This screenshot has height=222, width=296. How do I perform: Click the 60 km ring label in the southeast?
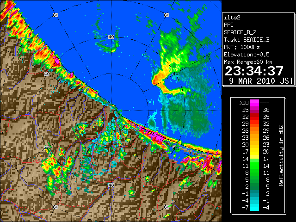[x=166, y=207]
